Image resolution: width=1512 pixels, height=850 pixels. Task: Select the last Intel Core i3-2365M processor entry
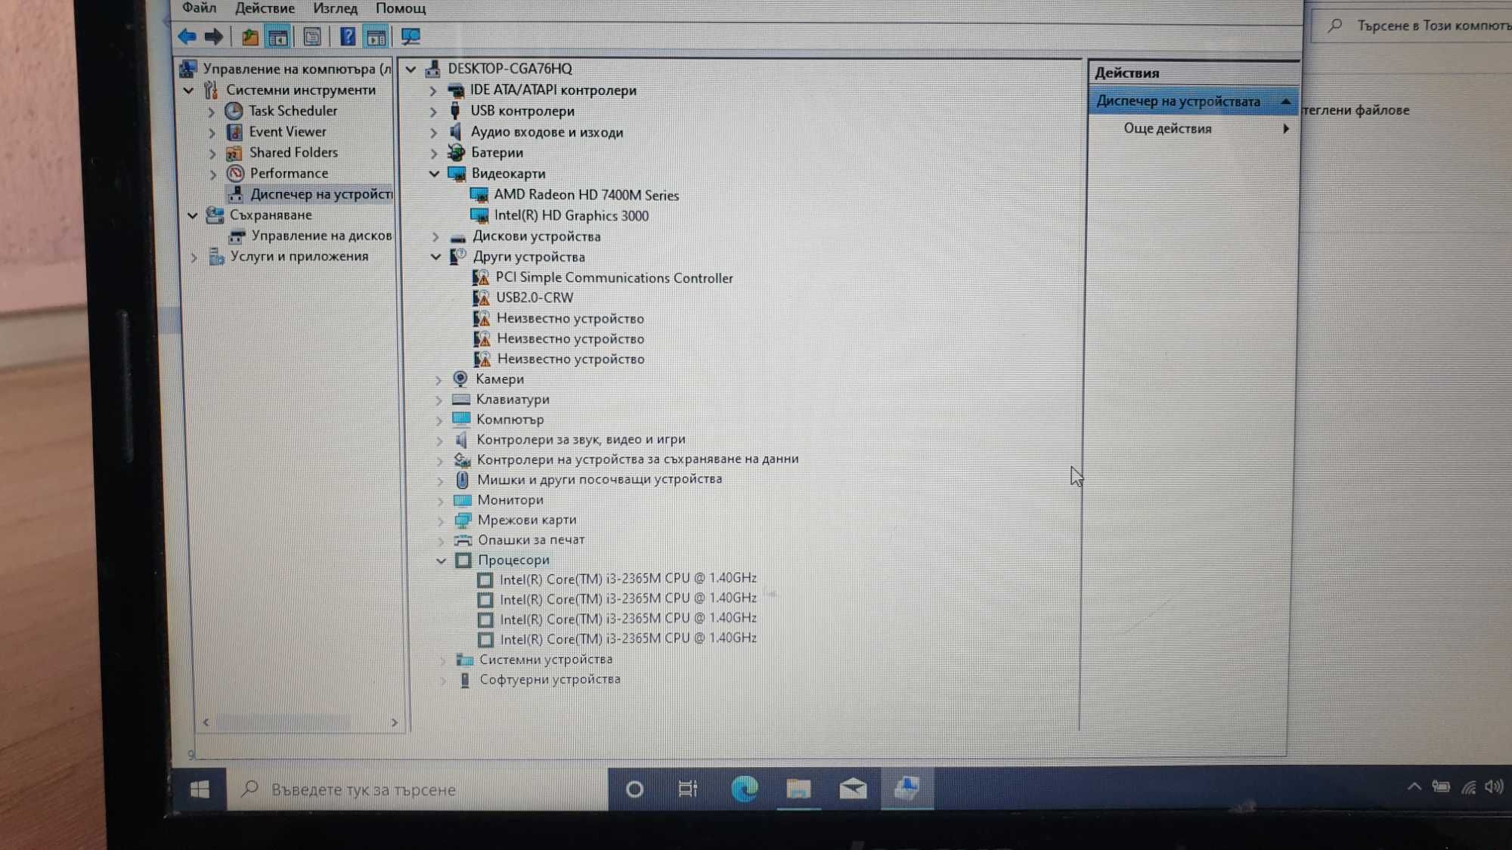(x=627, y=638)
